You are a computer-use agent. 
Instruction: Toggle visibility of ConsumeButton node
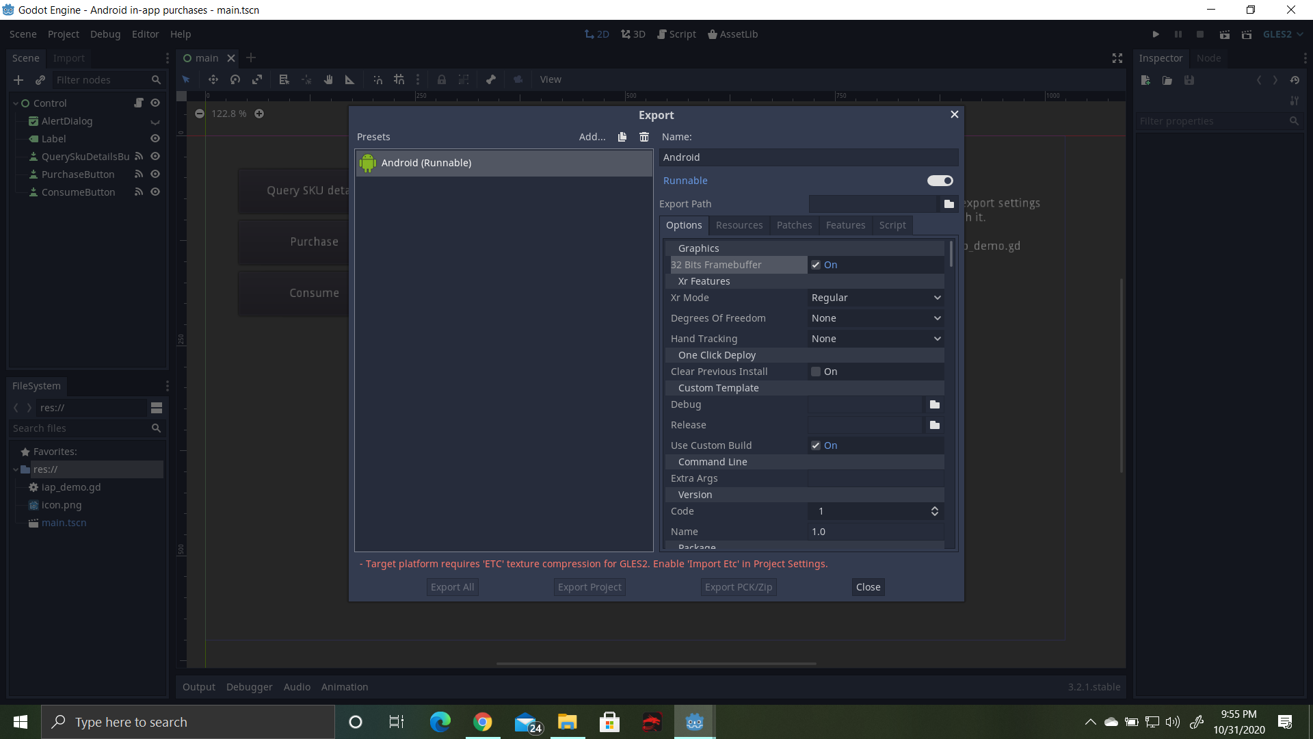pos(155,192)
